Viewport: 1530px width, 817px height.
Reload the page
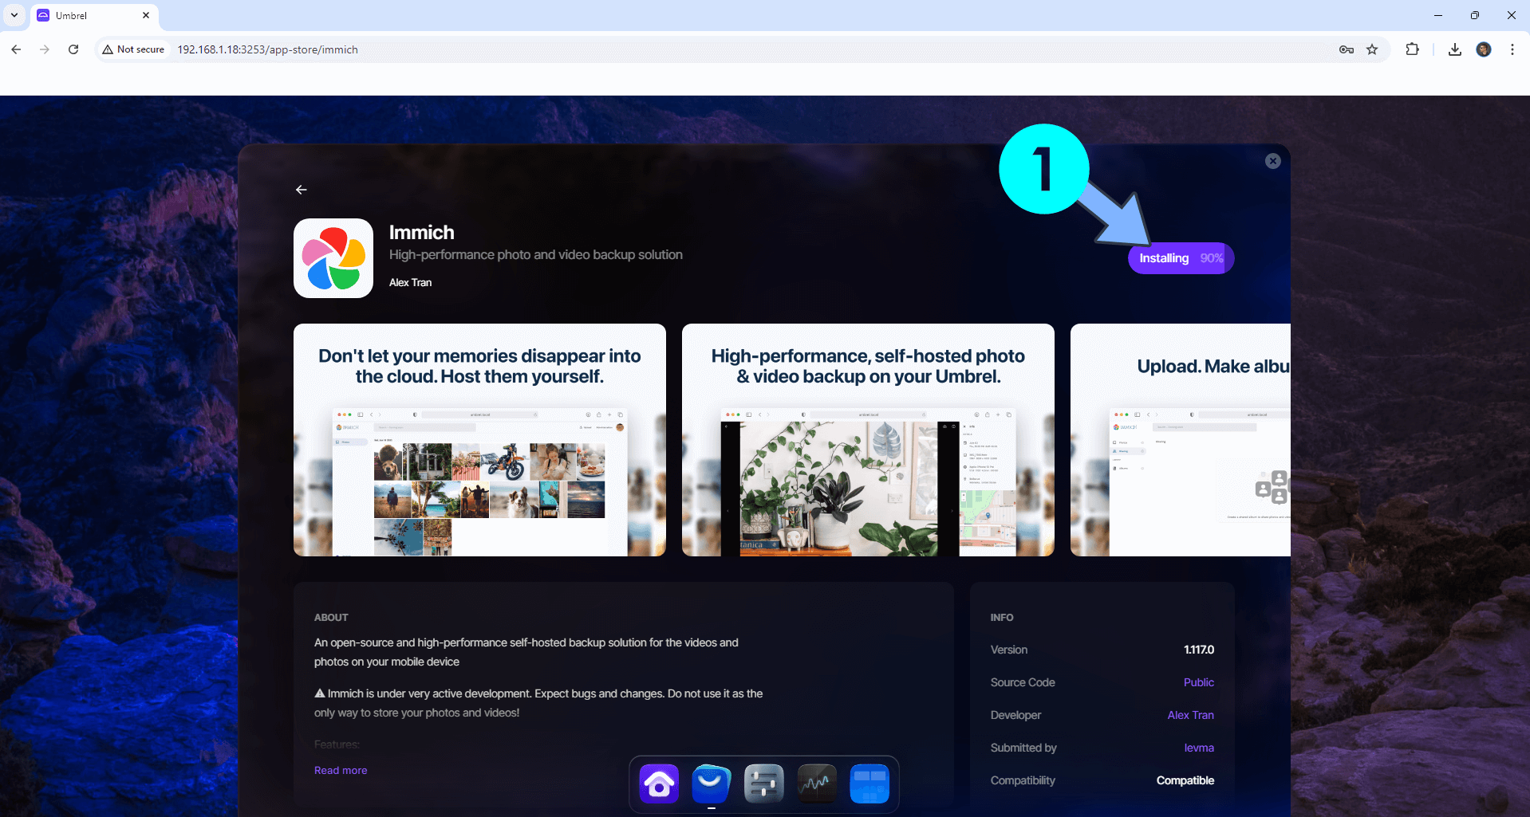click(73, 49)
